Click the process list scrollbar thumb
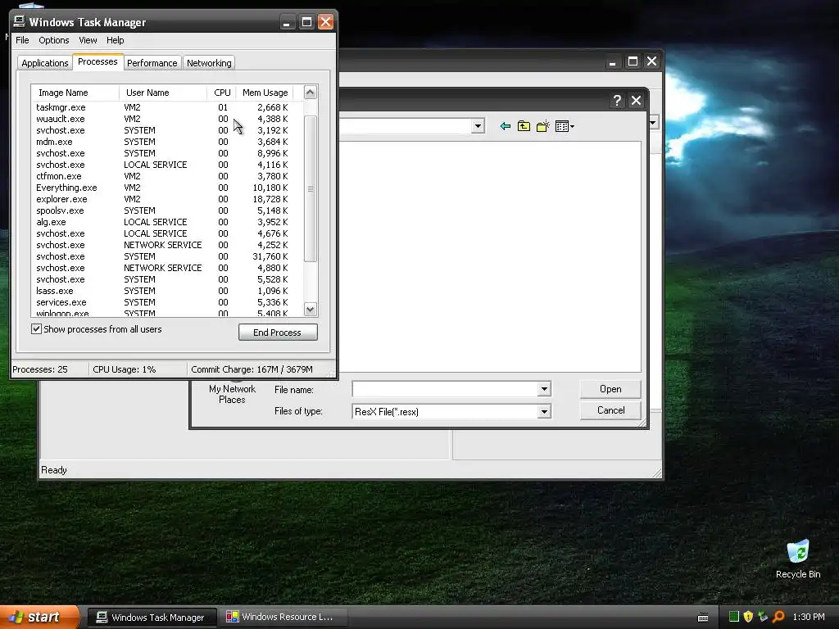 point(311,188)
